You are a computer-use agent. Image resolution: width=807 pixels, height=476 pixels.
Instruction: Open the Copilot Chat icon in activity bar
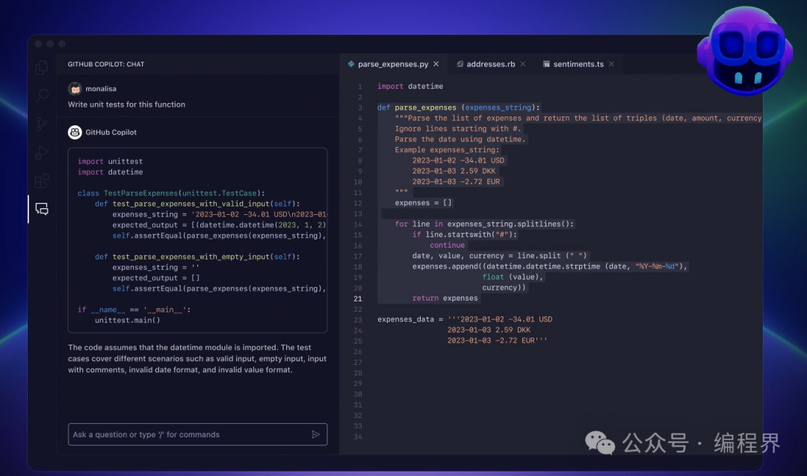[42, 209]
